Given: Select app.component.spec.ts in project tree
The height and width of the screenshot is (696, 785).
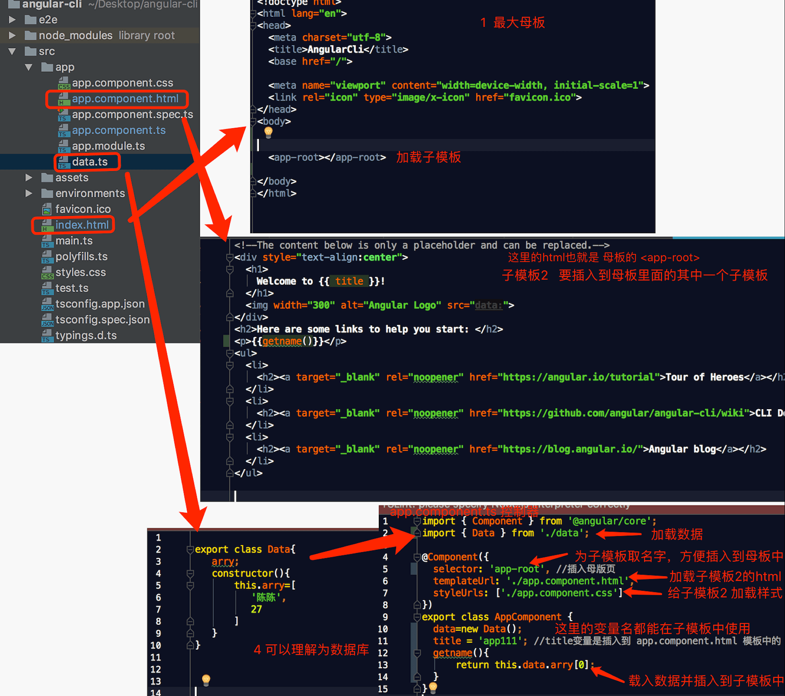Looking at the screenshot, I should click(x=133, y=115).
